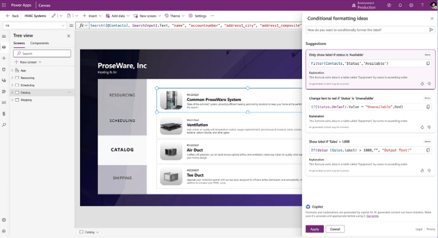Go back using the Back arrow
Screen dimensions: 438x238
tap(12, 16)
